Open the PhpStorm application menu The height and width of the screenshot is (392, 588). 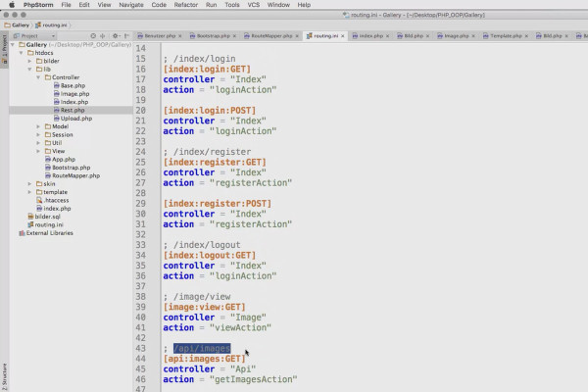(38, 5)
